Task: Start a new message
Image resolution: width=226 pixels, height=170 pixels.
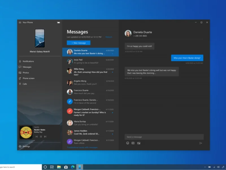Action: point(79,43)
